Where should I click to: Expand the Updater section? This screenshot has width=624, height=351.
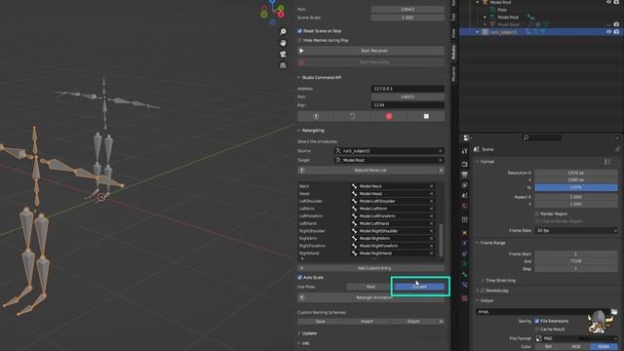[x=299, y=333]
